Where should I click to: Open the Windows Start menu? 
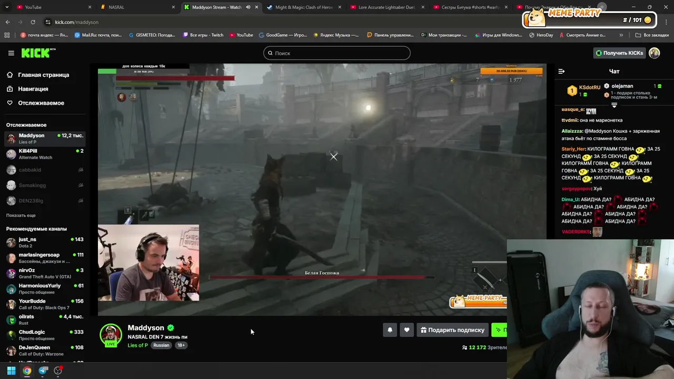click(11, 371)
